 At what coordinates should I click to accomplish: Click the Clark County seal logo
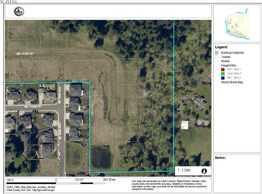tap(19, 11)
